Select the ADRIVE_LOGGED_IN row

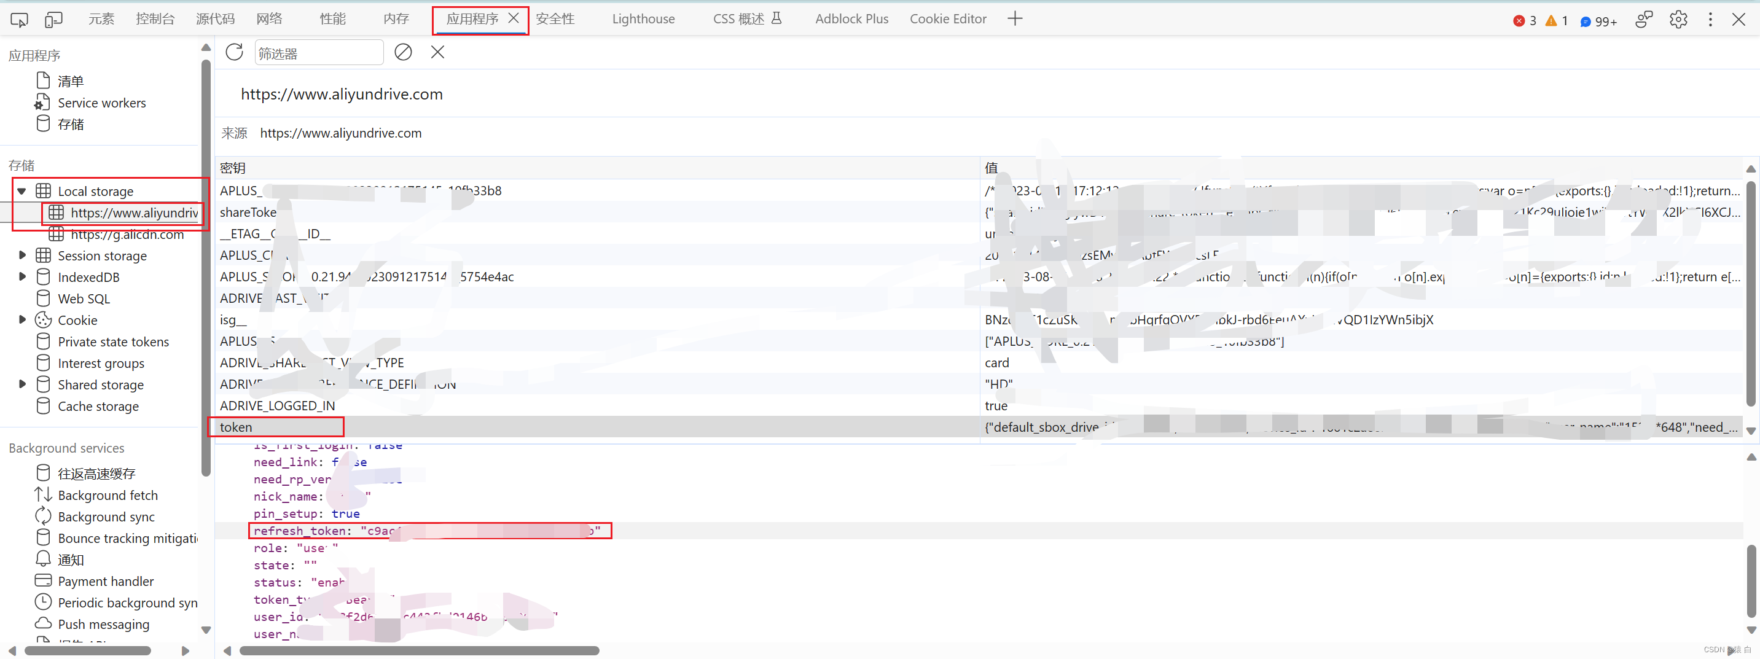pyautogui.click(x=979, y=405)
